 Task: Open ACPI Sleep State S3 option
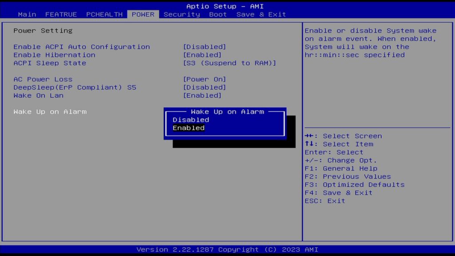tap(229, 63)
